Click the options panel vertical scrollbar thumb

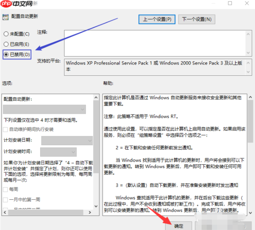[96, 136]
